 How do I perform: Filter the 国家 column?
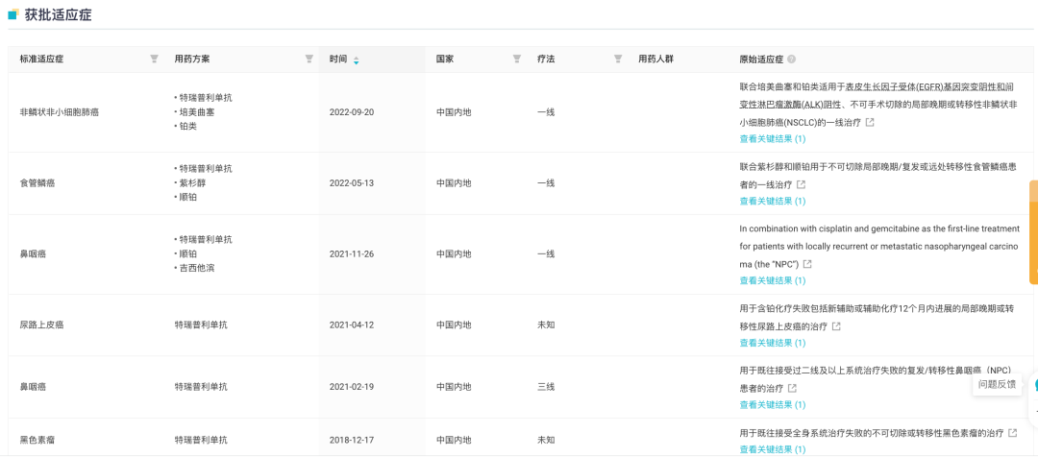[x=517, y=59]
